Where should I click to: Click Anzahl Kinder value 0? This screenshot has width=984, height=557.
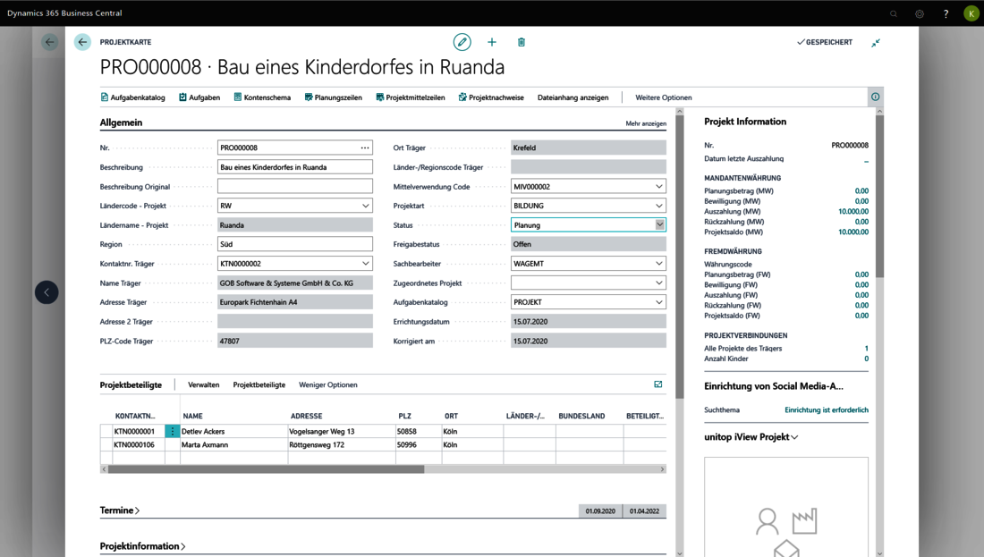866,359
